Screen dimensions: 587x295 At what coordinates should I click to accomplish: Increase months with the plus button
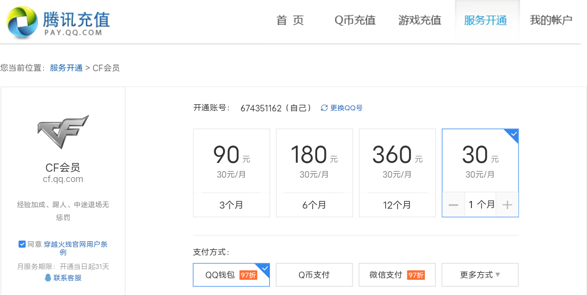tap(507, 205)
